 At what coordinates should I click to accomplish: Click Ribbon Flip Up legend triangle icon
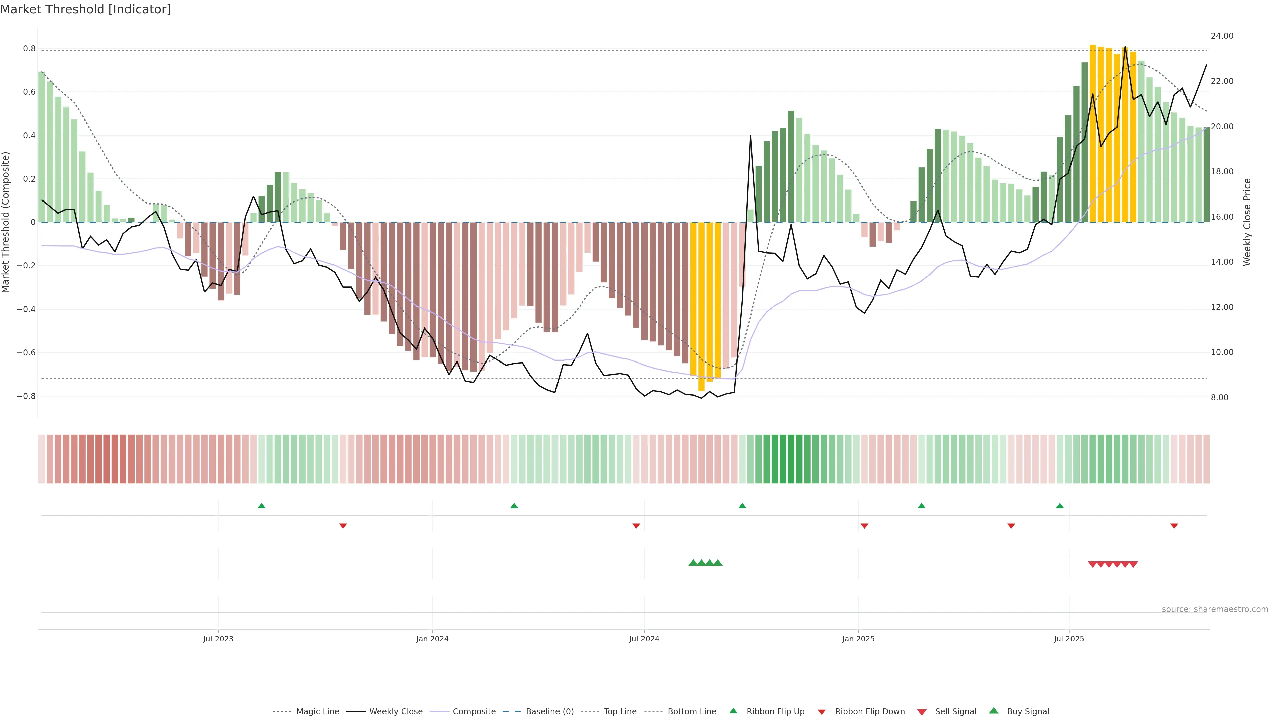point(733,711)
